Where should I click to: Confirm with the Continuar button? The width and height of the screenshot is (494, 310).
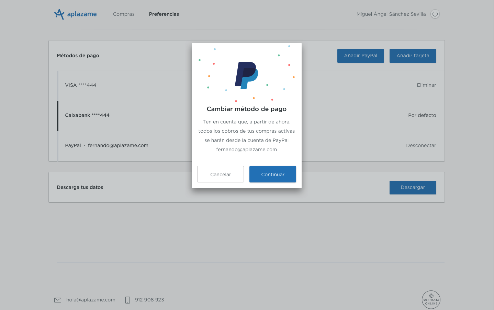pyautogui.click(x=273, y=174)
